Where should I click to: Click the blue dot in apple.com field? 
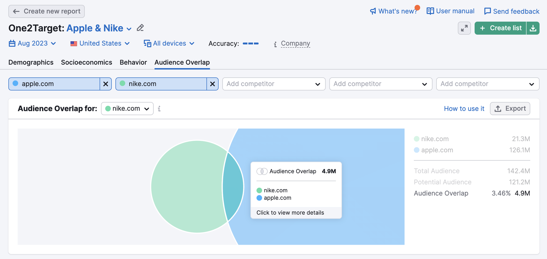click(x=15, y=83)
